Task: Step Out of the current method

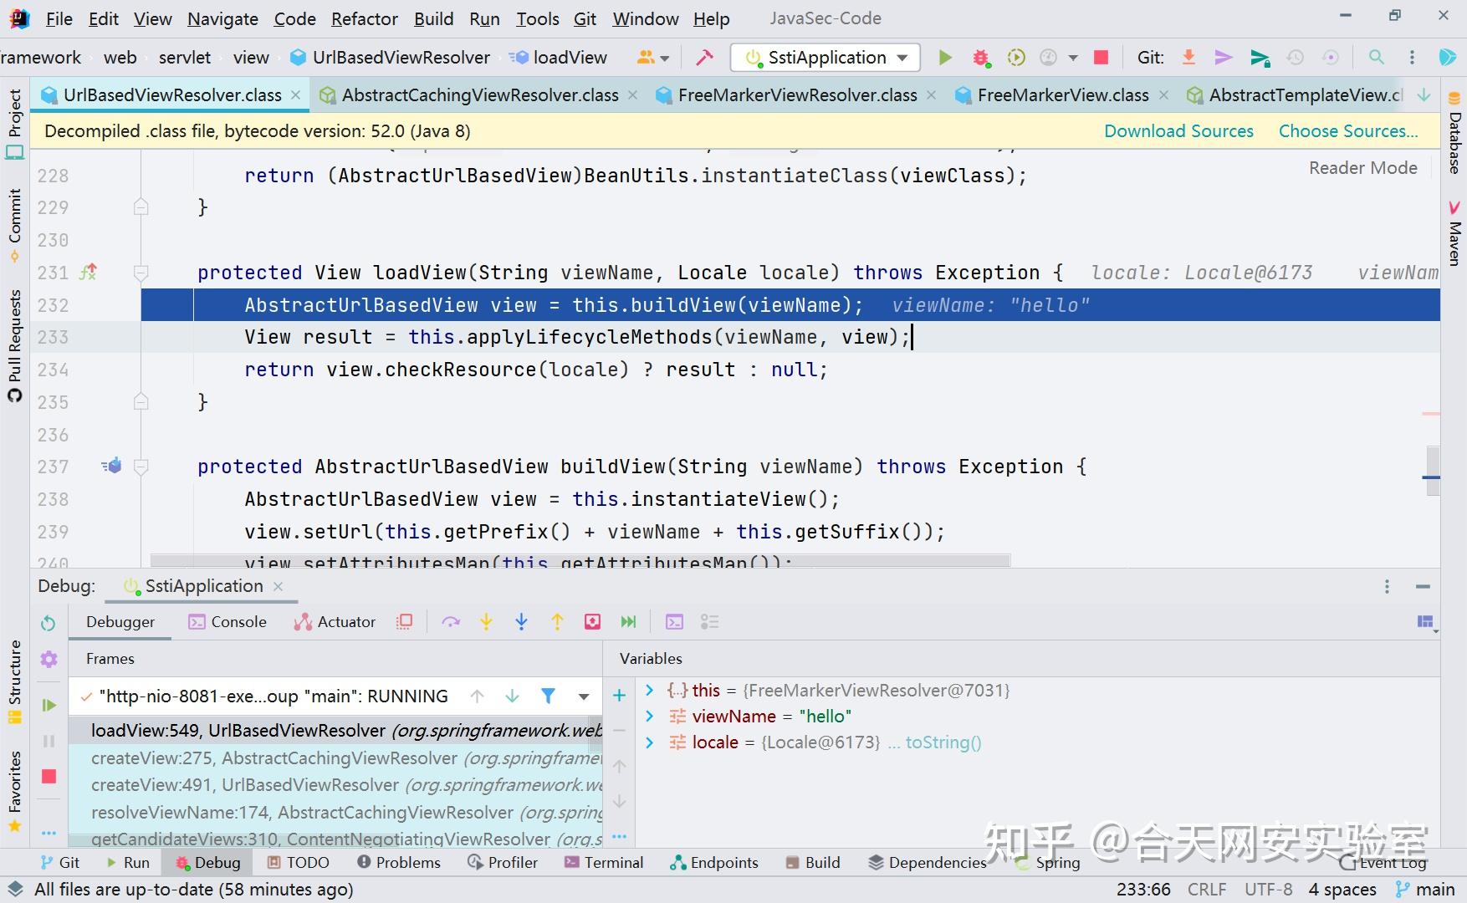Action: (557, 621)
